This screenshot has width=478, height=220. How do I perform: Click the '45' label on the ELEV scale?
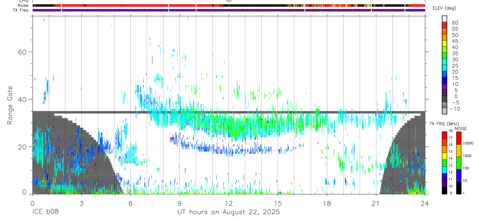[x=454, y=41]
